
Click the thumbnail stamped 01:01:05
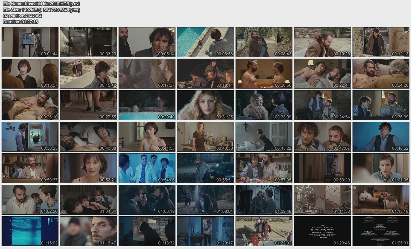[x=381, y=168]
